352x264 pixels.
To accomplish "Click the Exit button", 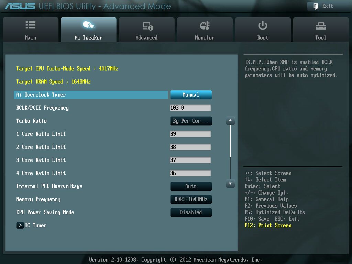I will [x=328, y=6].
